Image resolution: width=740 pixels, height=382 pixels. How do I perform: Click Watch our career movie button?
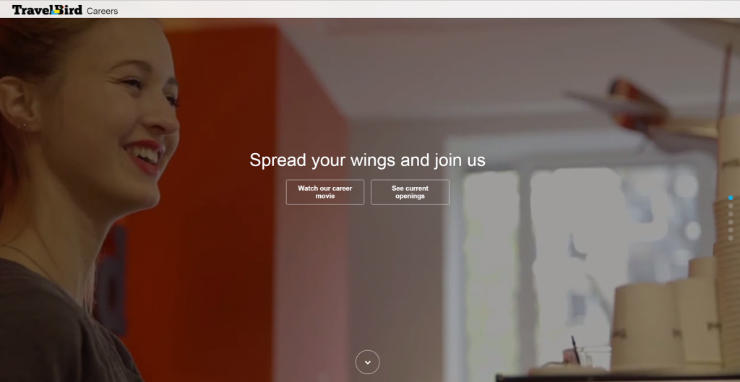tap(324, 192)
